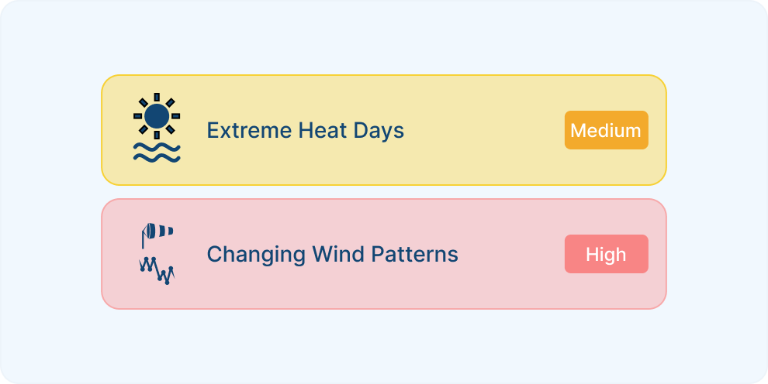The image size is (768, 384).
Task: Select the zigzag wind chart icon
Action: (157, 270)
